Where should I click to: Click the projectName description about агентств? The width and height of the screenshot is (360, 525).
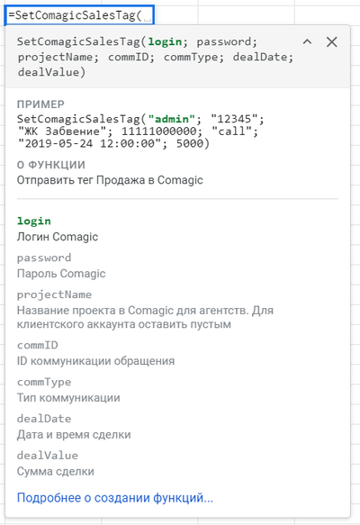click(x=145, y=317)
